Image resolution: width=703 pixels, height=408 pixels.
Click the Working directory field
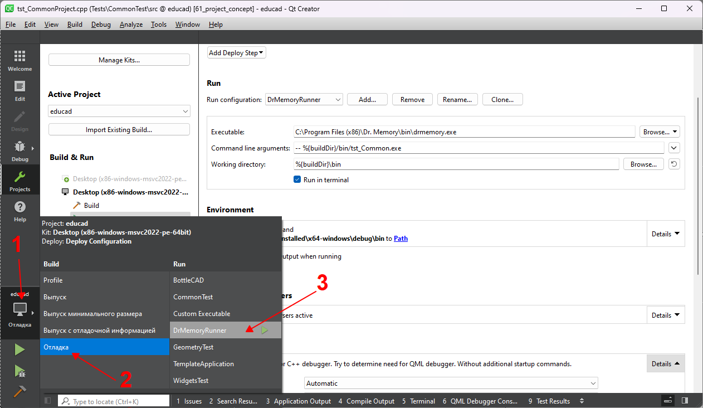click(456, 164)
